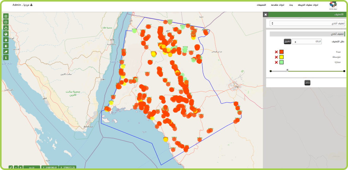Go to previous map view with left arrow

tap(6, 46)
